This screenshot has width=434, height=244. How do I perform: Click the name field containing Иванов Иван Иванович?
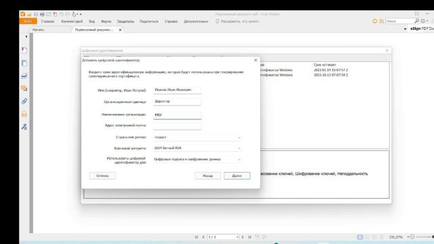tap(177, 90)
